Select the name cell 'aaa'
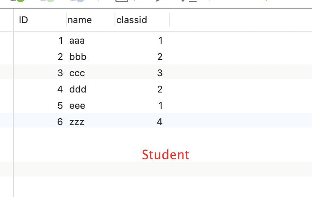312x197 pixels. tap(77, 41)
